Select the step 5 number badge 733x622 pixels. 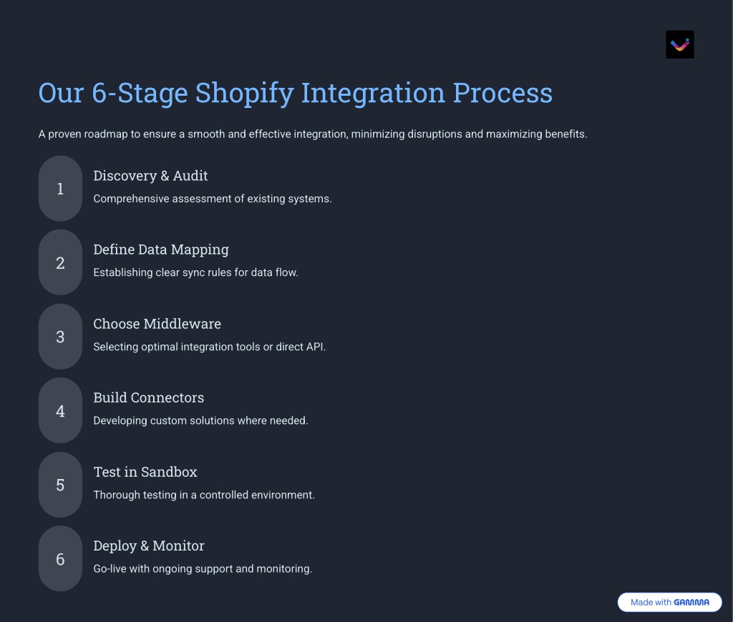click(60, 485)
